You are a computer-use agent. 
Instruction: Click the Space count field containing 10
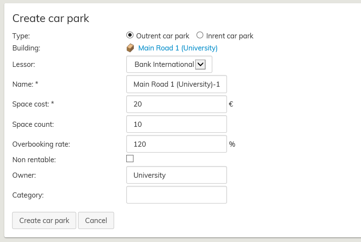tap(177, 124)
